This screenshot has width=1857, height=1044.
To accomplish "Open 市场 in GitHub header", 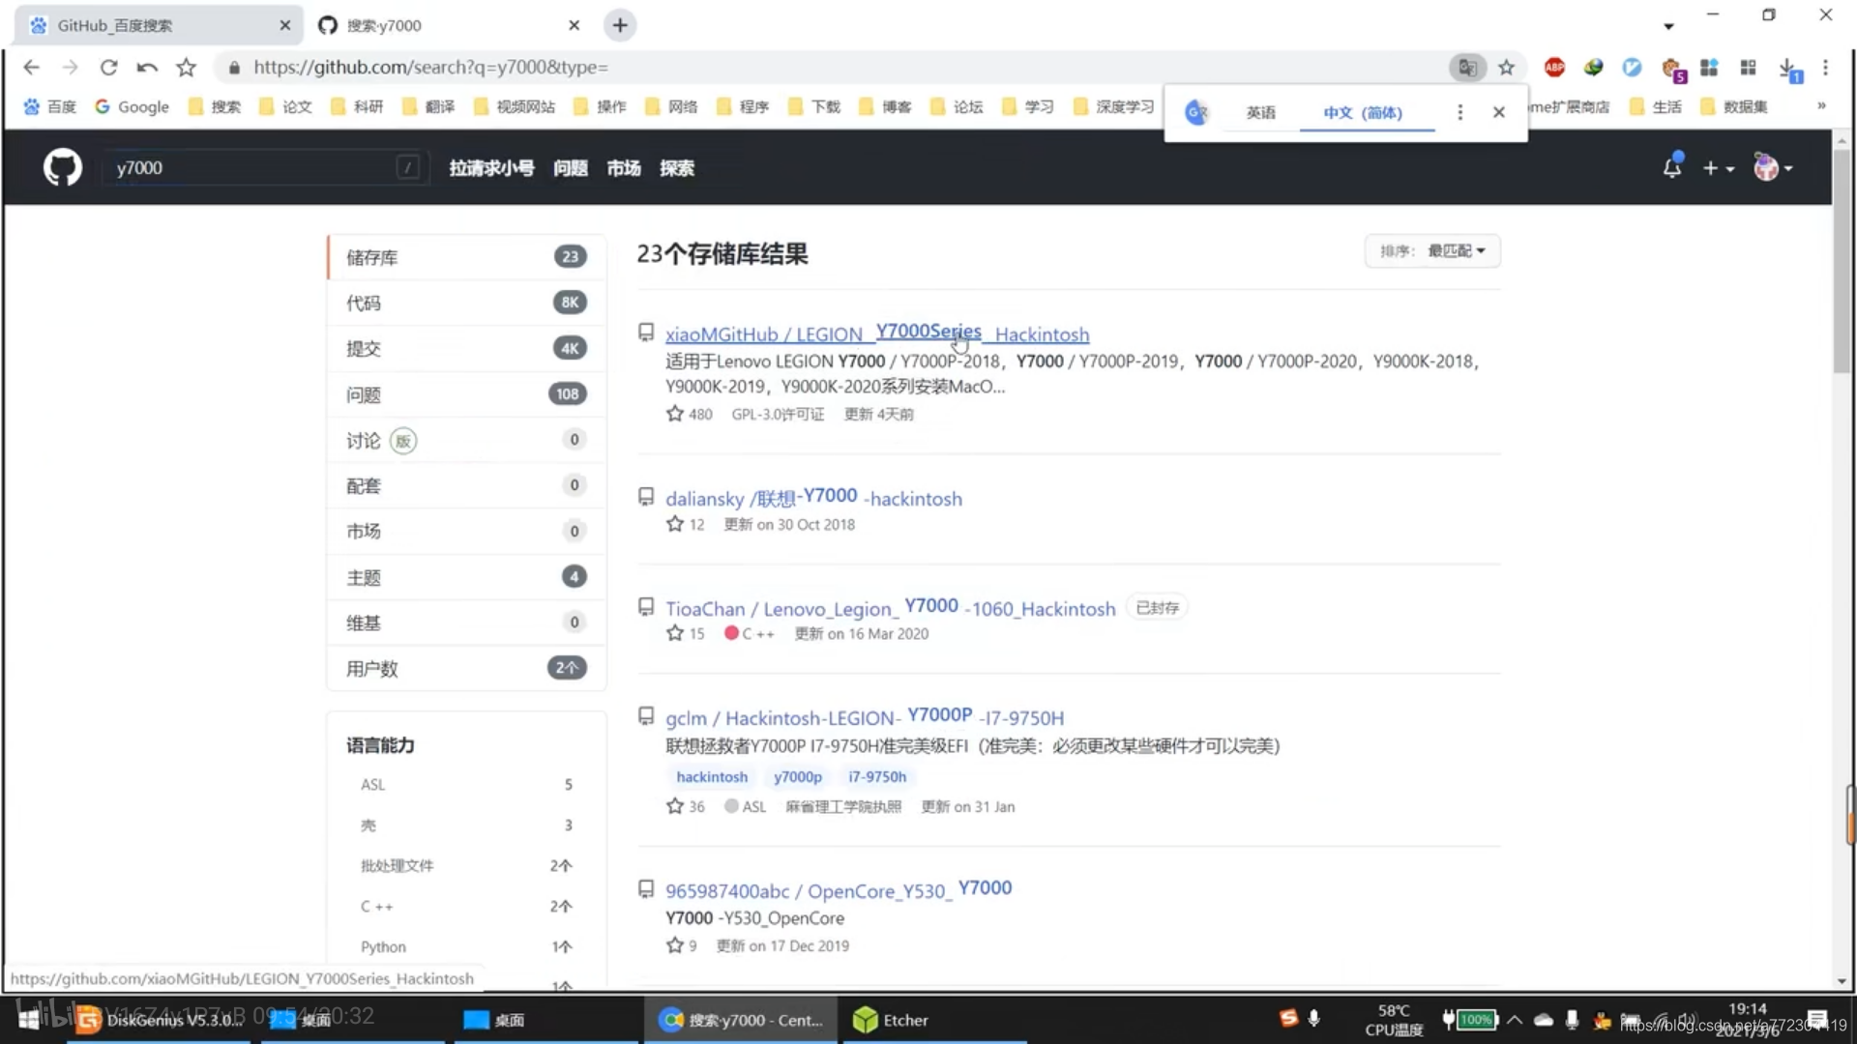I will pos(624,168).
